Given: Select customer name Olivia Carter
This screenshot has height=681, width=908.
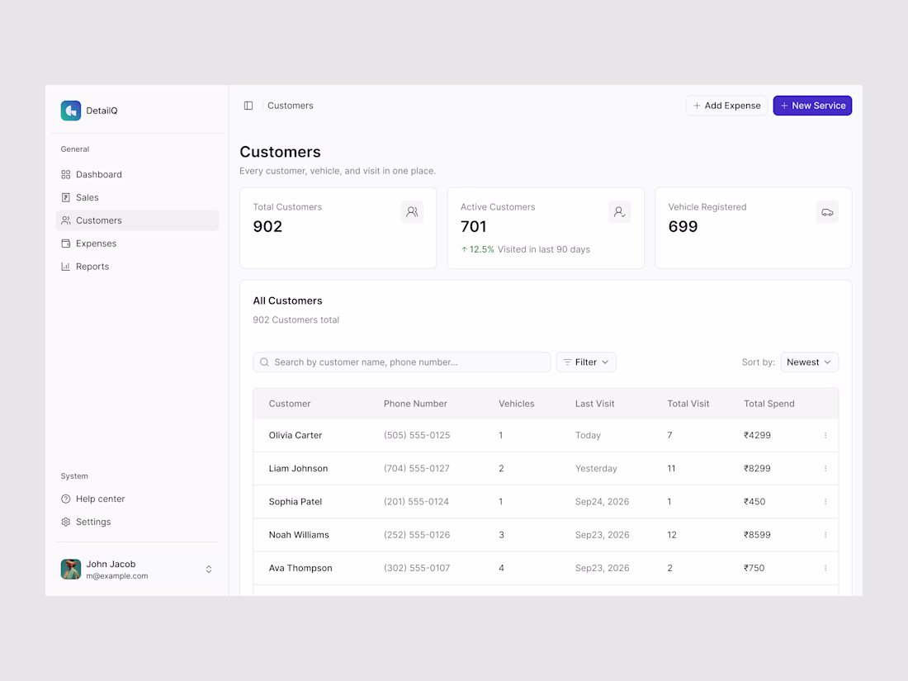Looking at the screenshot, I should (296, 436).
